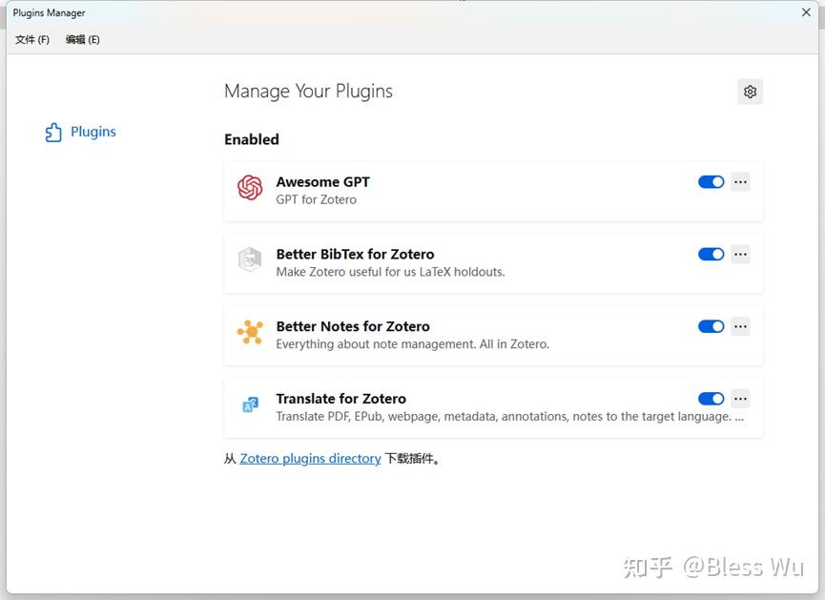Open Better Notes plugin more options

pos(740,326)
